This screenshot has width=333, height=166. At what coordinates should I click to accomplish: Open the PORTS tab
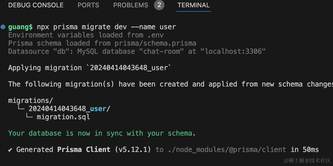(88, 5)
